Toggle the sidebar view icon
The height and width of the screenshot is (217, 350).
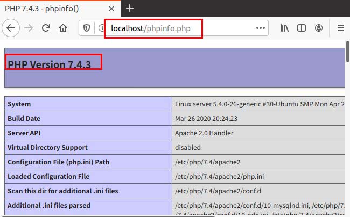pyautogui.click(x=302, y=28)
